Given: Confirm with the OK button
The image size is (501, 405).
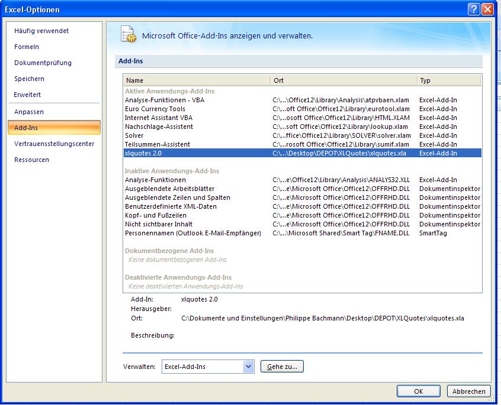Looking at the screenshot, I should tap(418, 391).
